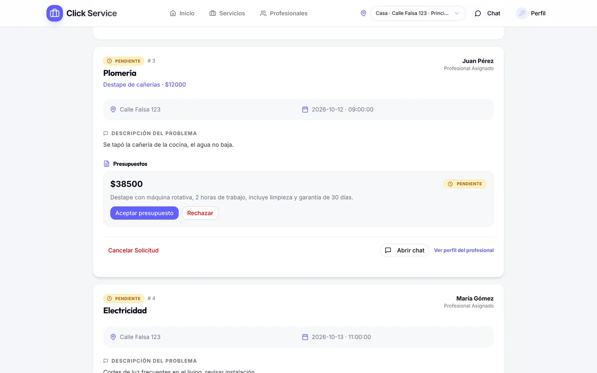597x373 pixels.
Task: Click the chat bubble icon in header
Action: (478, 14)
